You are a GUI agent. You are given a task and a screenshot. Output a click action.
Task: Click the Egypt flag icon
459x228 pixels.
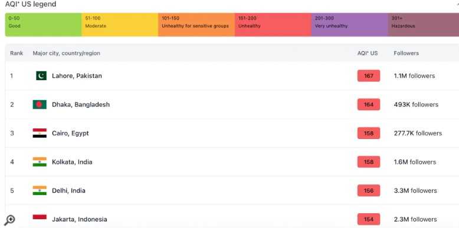coord(40,133)
